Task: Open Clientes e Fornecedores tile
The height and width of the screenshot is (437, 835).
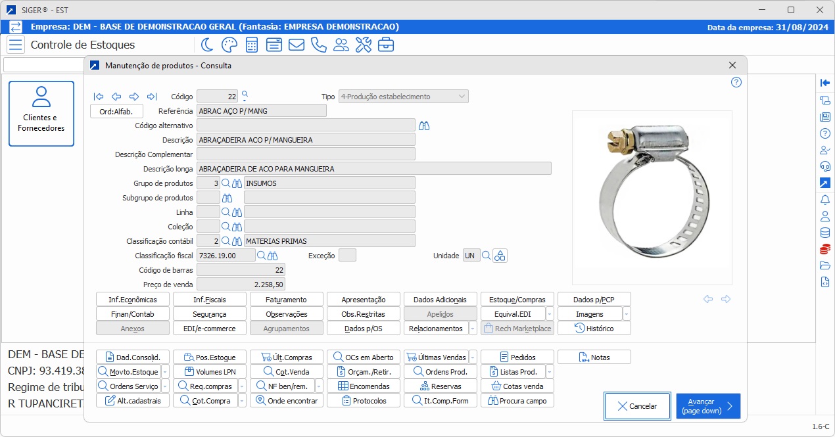Action: [x=41, y=114]
